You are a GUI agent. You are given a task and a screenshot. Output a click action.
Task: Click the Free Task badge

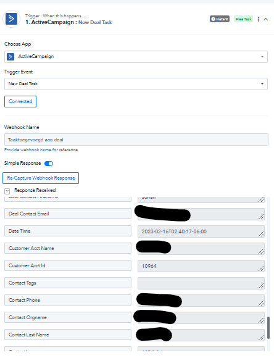point(243,19)
